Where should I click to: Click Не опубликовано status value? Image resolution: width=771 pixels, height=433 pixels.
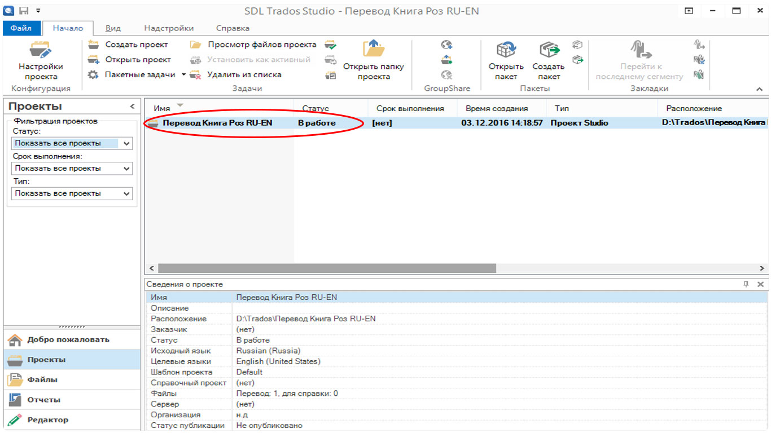269,426
